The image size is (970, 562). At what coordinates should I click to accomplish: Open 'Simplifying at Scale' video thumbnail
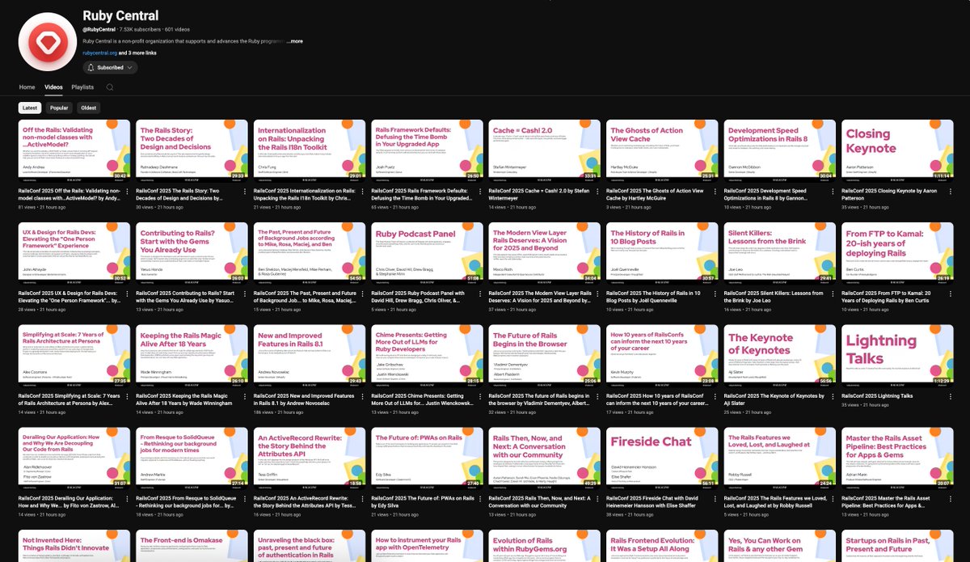(x=74, y=355)
